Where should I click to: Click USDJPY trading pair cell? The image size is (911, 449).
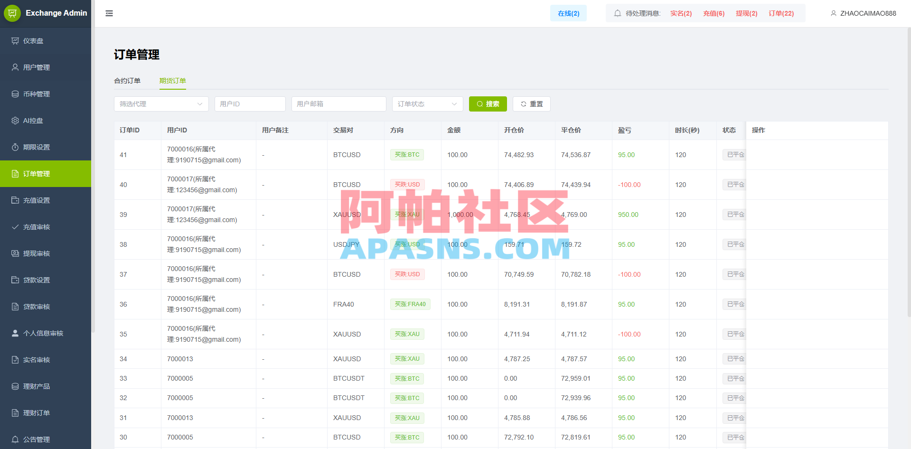point(347,244)
